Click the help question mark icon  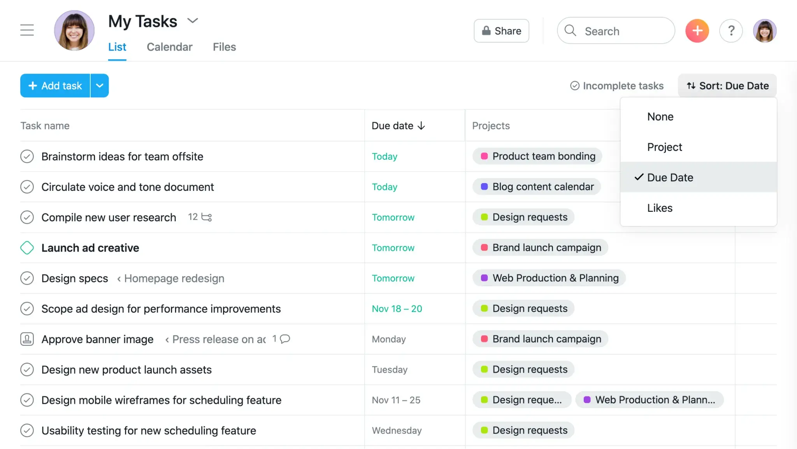pos(732,31)
